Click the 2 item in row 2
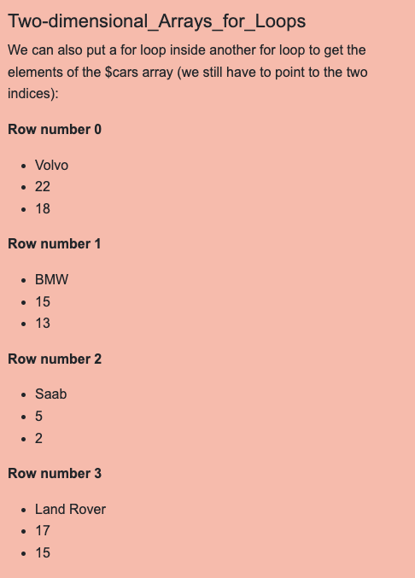Screen dimensions: 415x578 38,439
